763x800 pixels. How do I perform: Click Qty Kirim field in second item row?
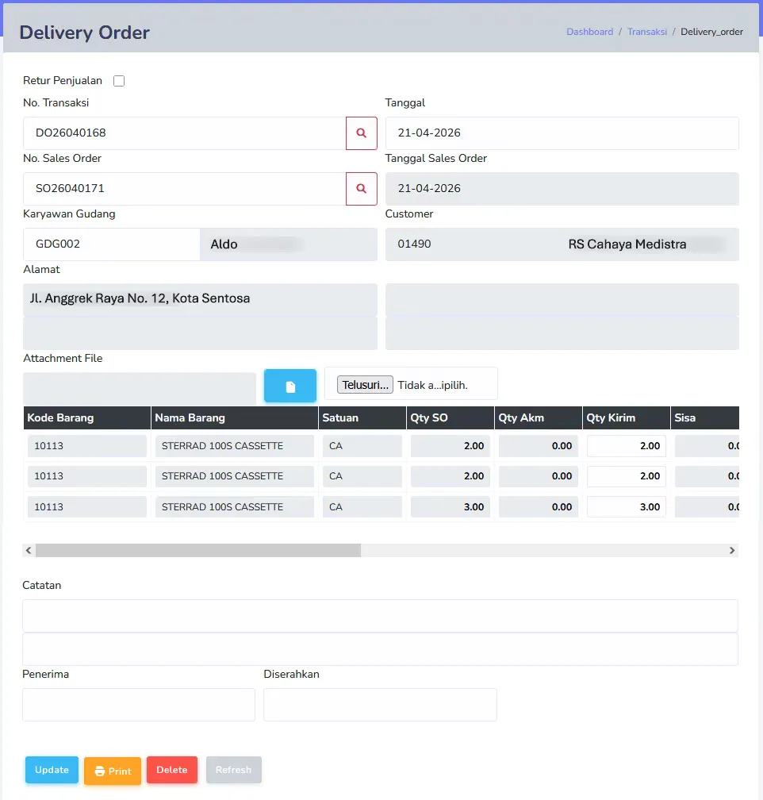(x=627, y=476)
